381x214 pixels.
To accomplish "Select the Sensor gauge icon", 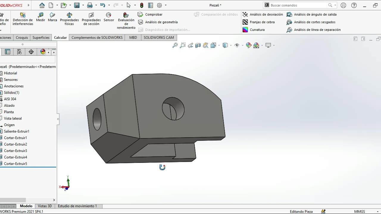I will [x=109, y=15].
